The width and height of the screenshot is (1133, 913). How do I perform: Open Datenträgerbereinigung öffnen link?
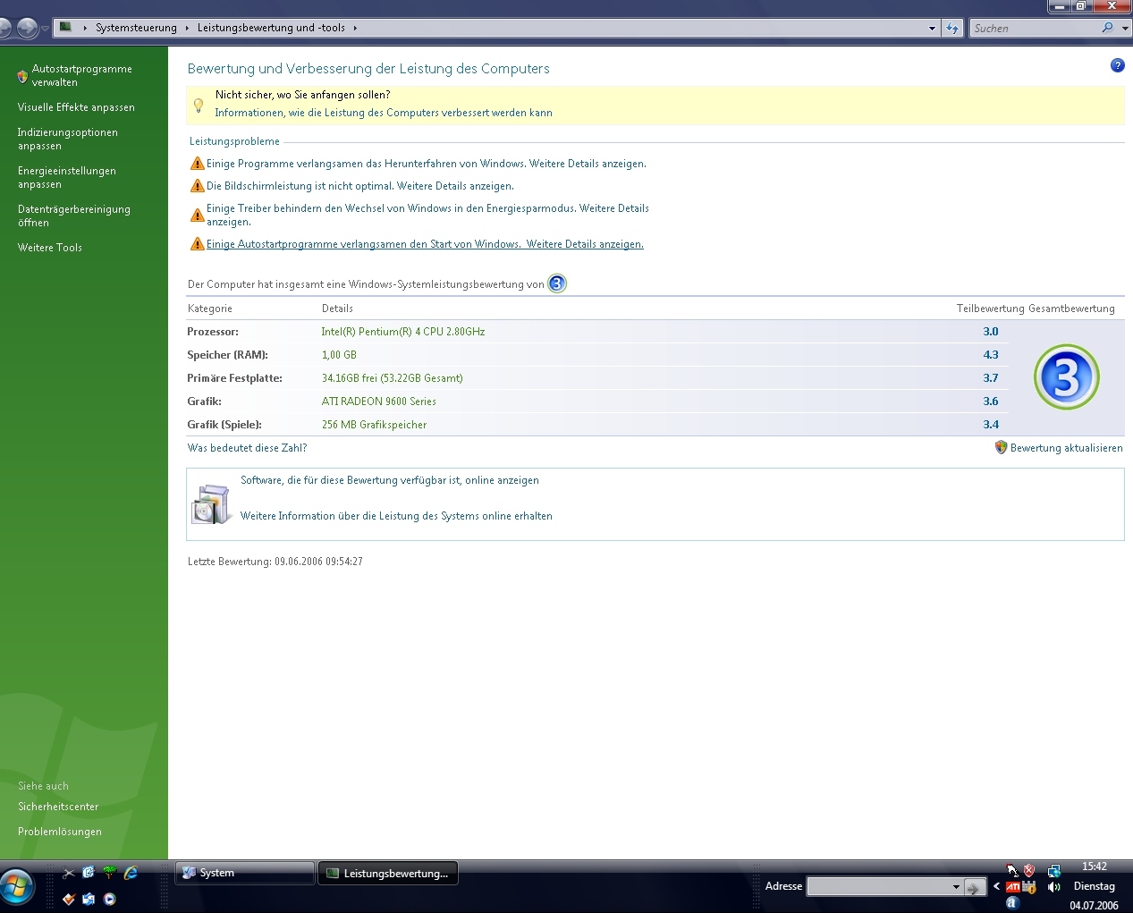pos(73,216)
